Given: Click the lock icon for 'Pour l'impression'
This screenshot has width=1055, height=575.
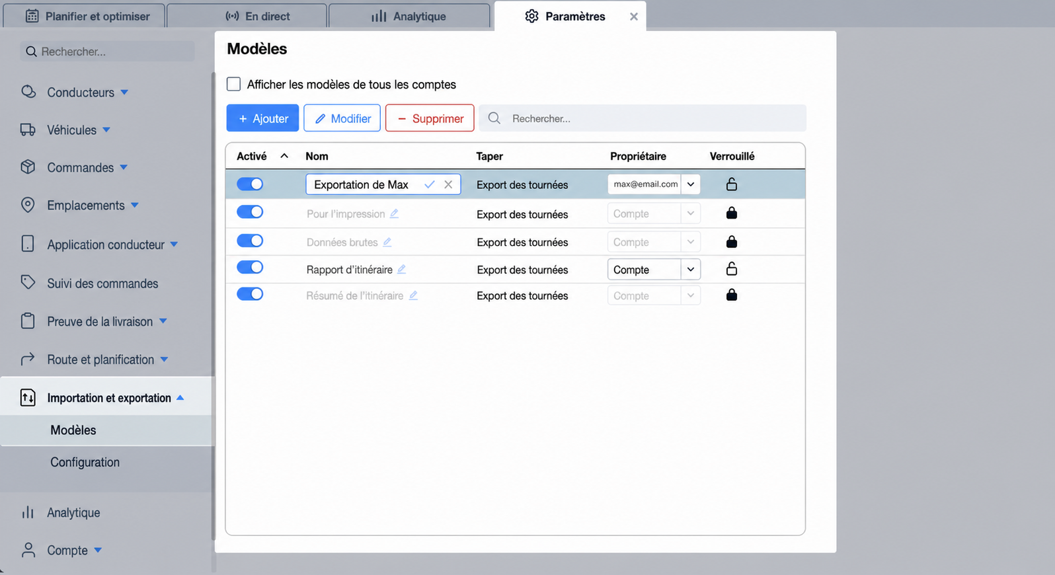Looking at the screenshot, I should pyautogui.click(x=732, y=213).
